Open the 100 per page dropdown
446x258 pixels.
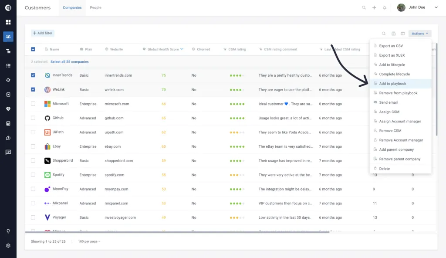coord(89,241)
